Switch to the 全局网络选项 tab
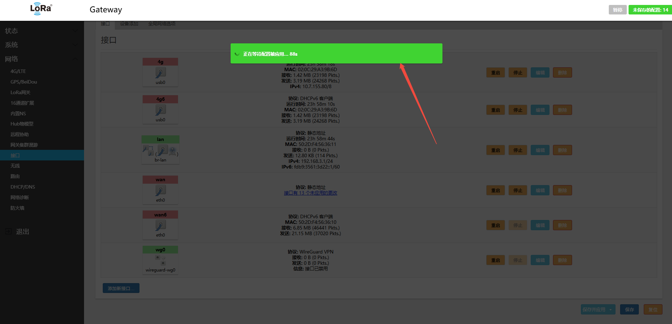This screenshot has height=324, width=672. click(162, 24)
